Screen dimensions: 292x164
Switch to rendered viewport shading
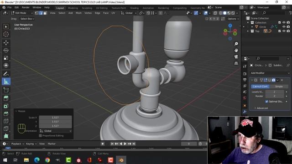click(233, 13)
